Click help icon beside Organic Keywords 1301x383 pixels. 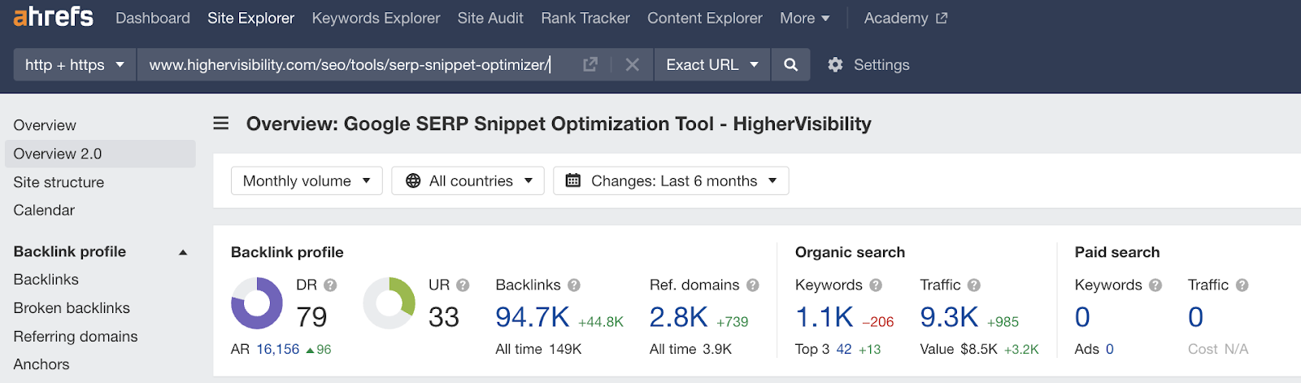click(876, 285)
